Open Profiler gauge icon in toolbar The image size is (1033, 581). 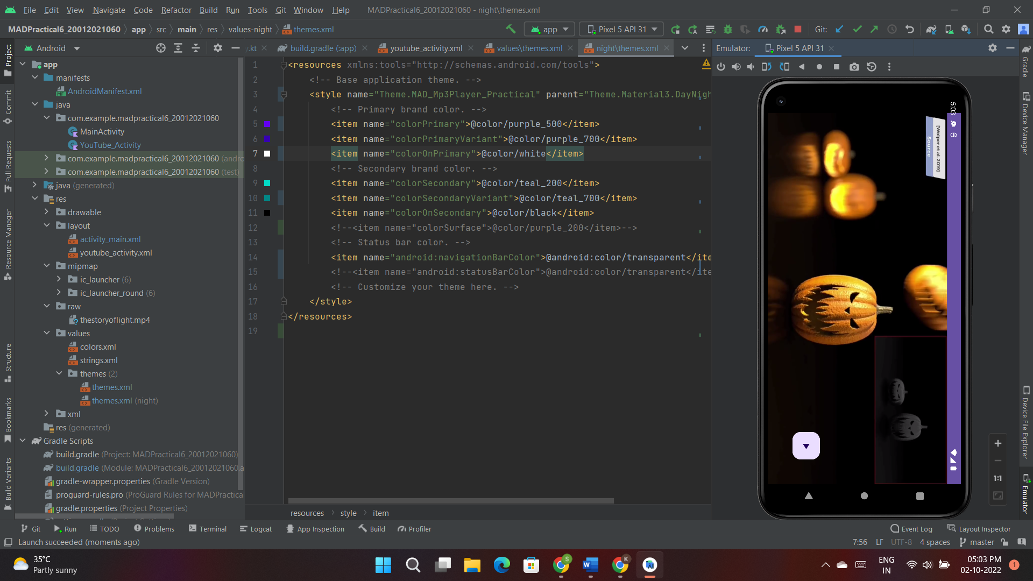[x=762, y=30]
